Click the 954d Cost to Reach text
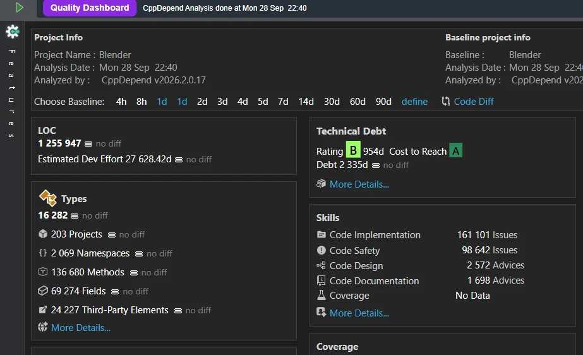 (405, 152)
